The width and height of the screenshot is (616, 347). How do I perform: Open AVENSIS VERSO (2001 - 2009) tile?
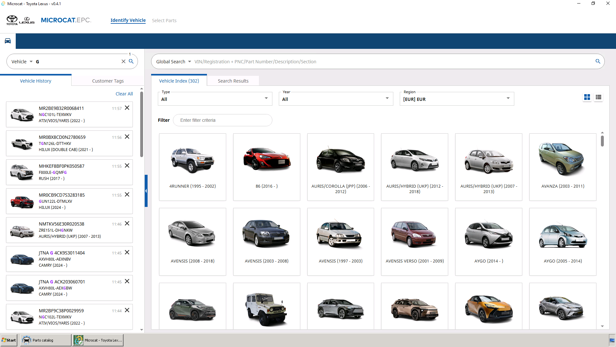point(415,242)
